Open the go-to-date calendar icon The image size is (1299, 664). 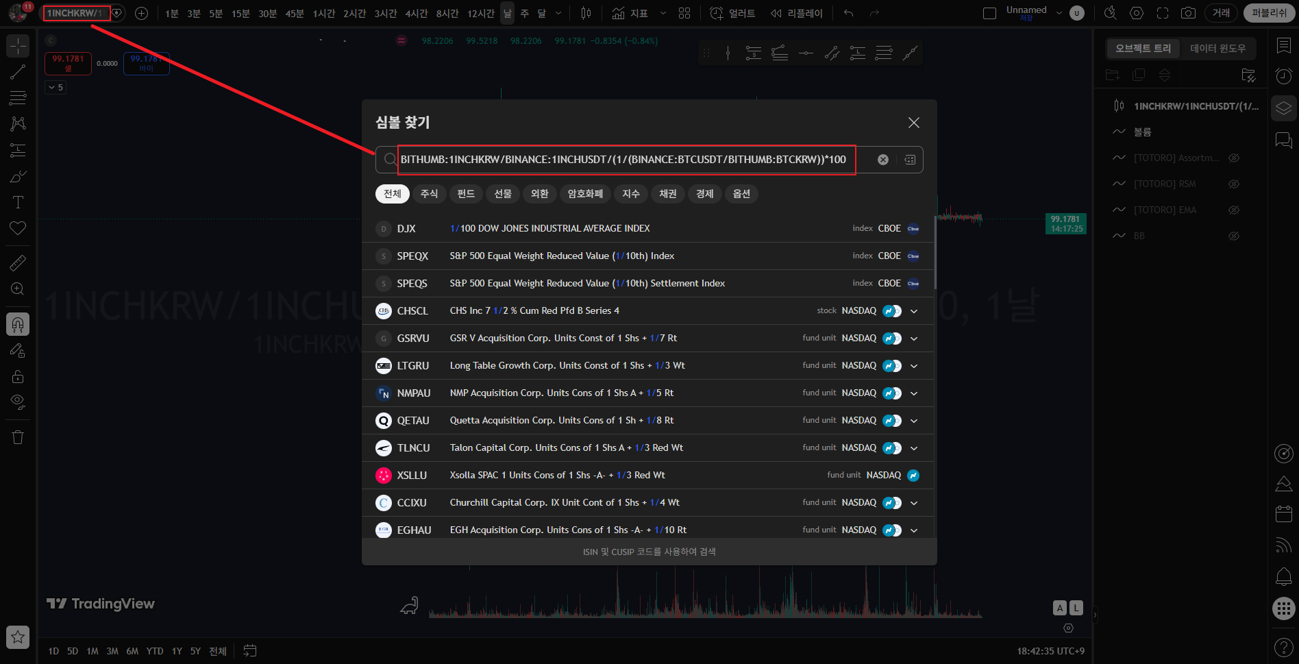pos(250,651)
